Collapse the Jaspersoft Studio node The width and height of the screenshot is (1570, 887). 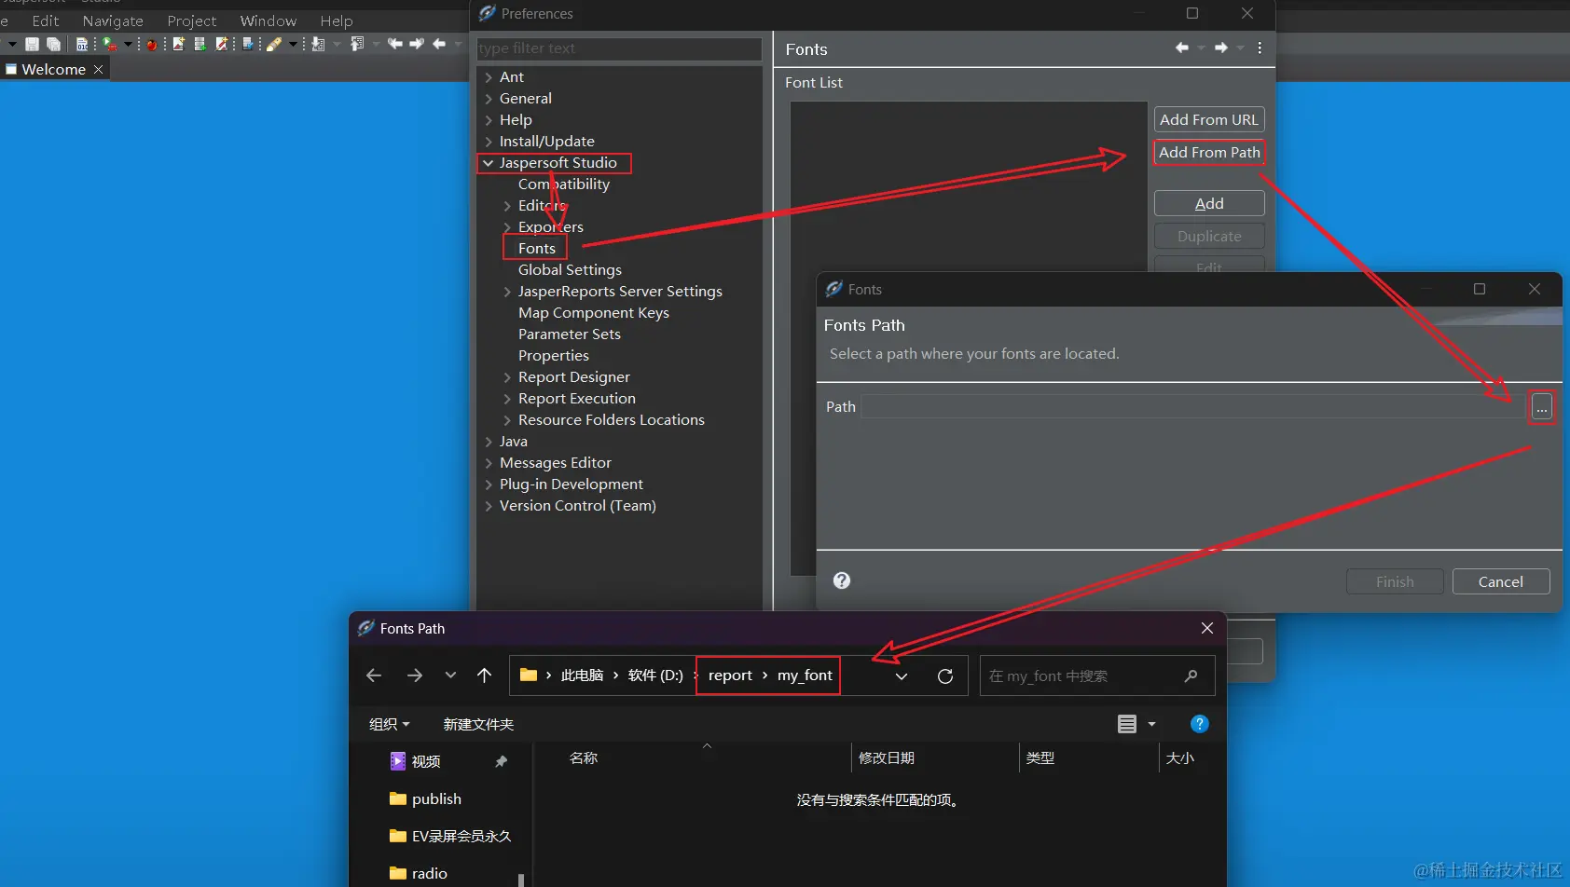(x=489, y=163)
